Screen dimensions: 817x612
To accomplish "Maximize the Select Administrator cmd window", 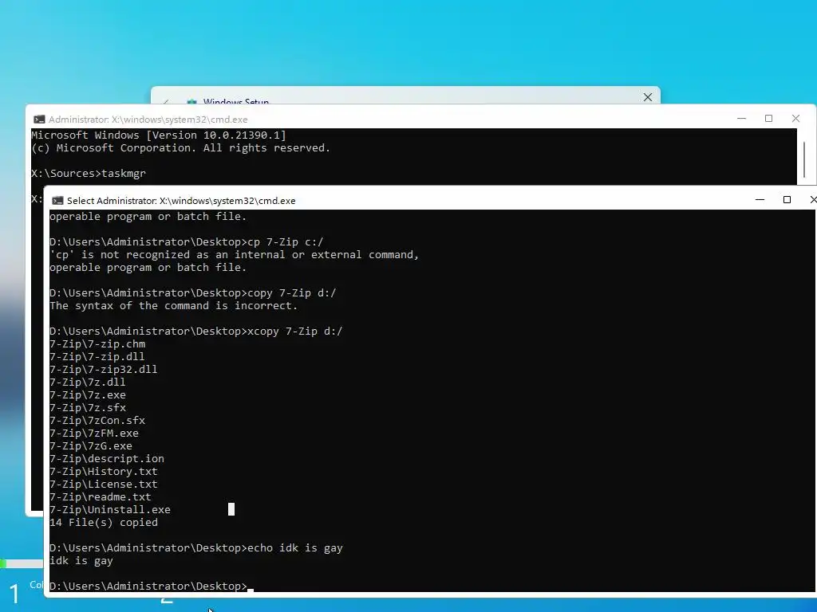I will pyautogui.click(x=787, y=200).
